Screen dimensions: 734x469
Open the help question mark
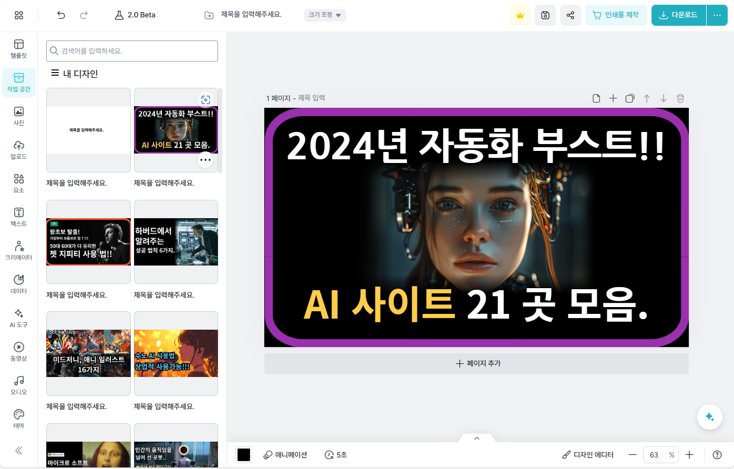click(717, 455)
